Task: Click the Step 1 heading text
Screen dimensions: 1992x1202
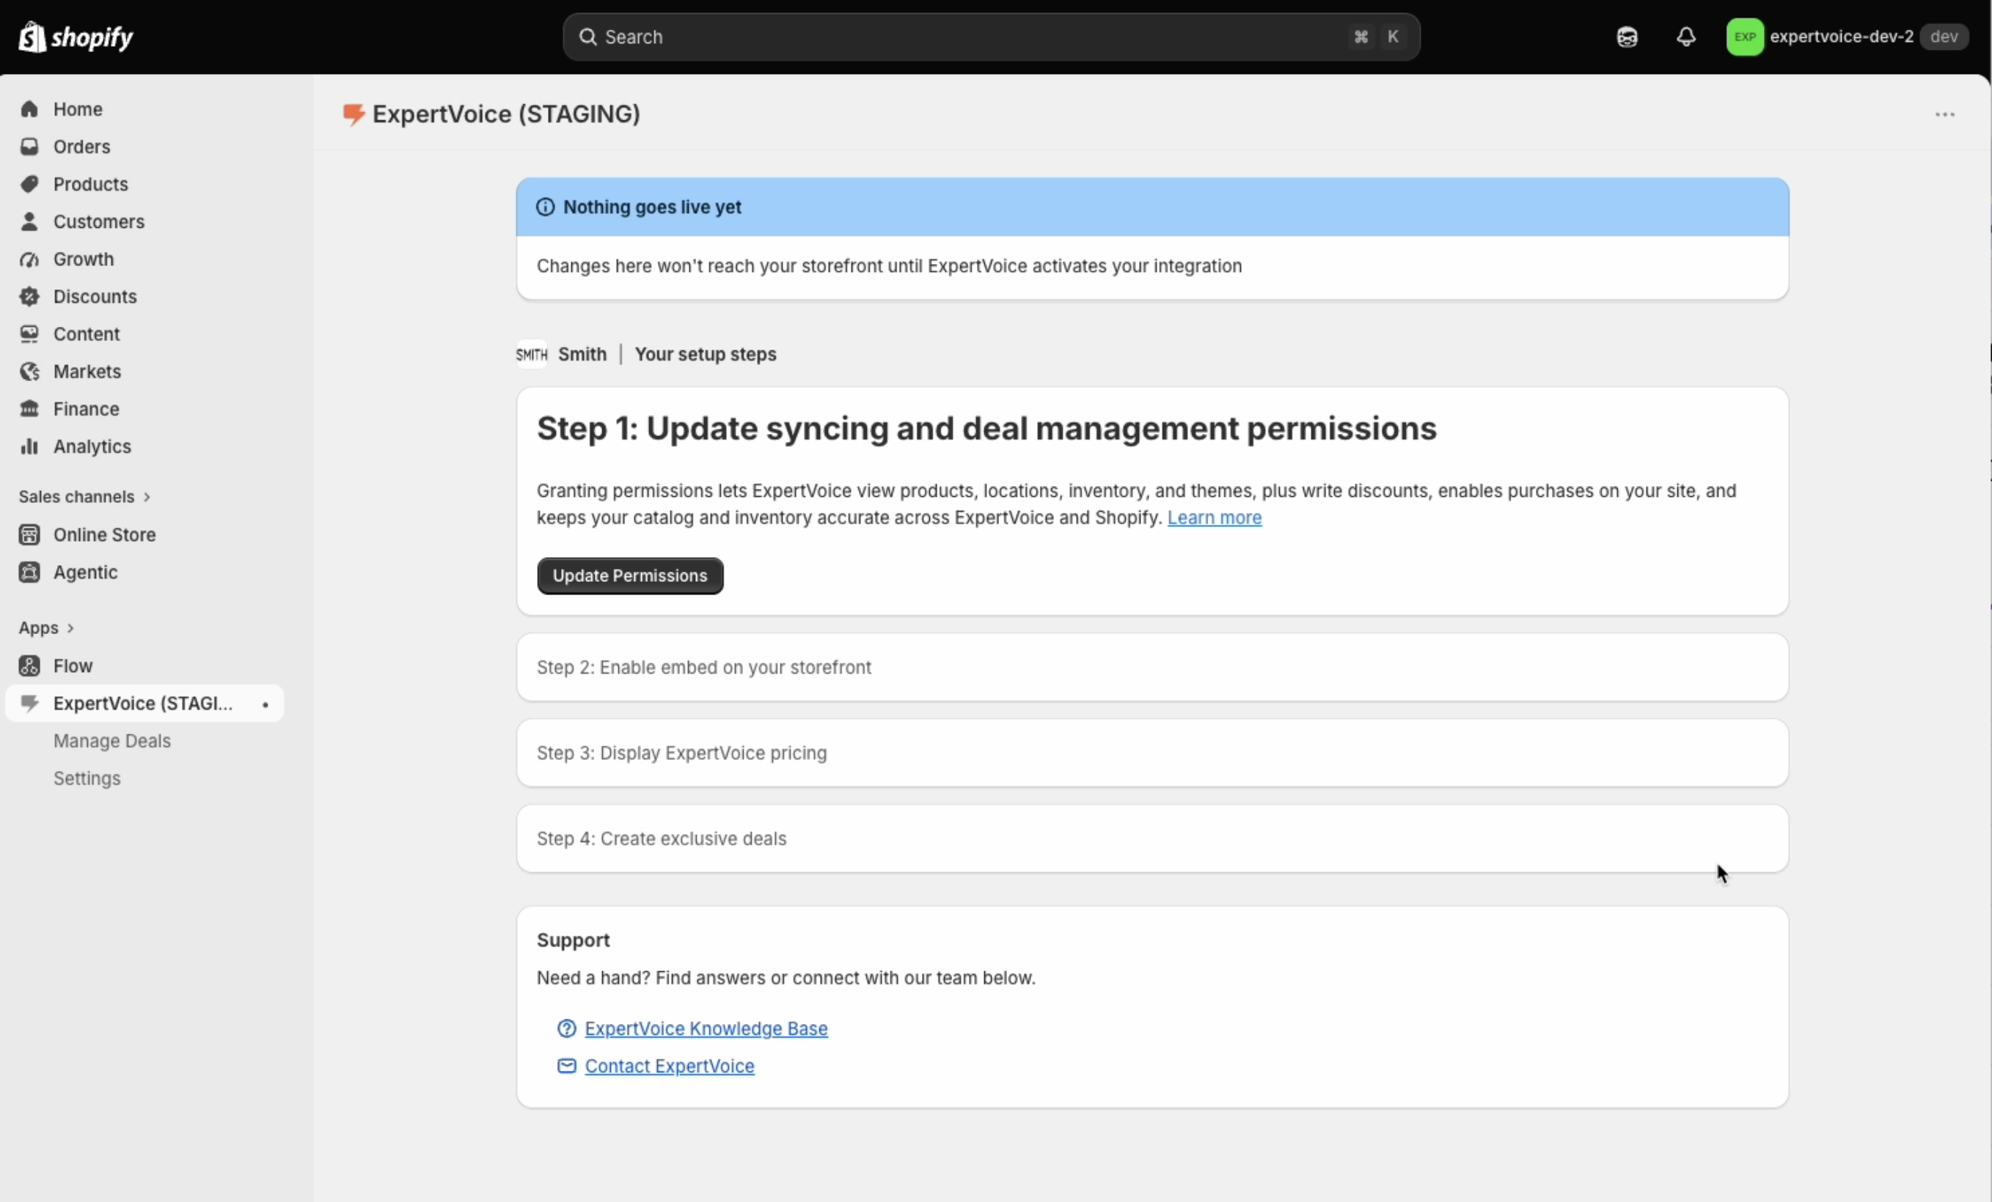Action: coord(986,429)
